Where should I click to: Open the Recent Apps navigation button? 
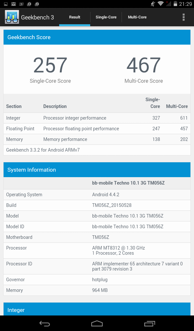150,323
